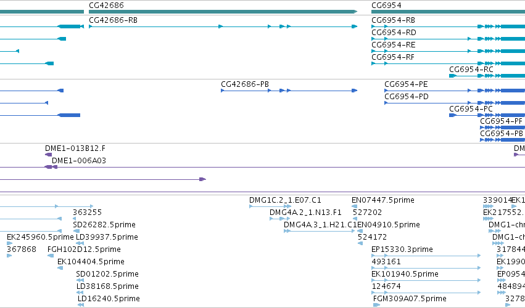Click the FGM309A07.5prime arrow glyph

tap(377, 305)
